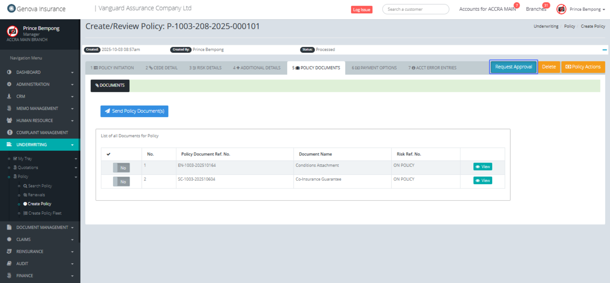
Task: Click the Complaint Management alert icon
Action: point(10,132)
